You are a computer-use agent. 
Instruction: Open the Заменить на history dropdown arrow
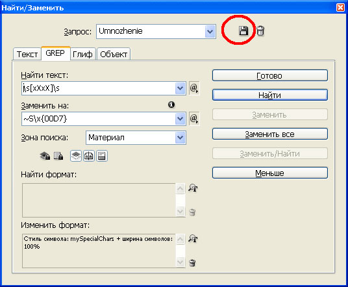coord(180,119)
